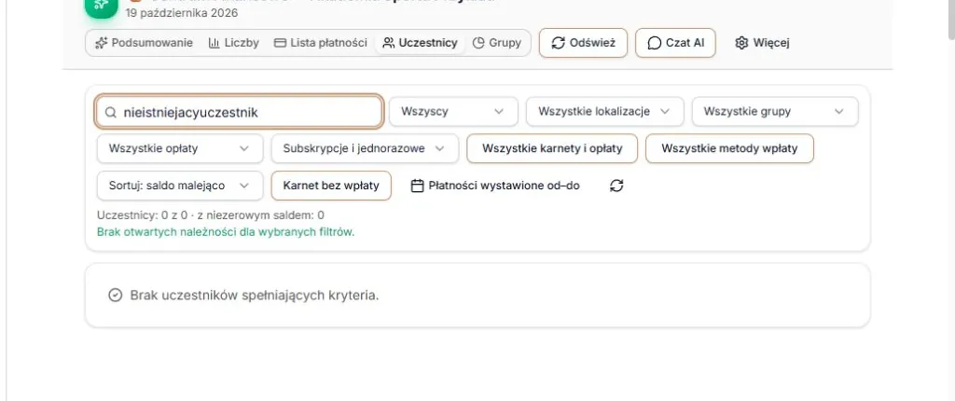Image resolution: width=955 pixels, height=401 pixels.
Task: Focus the participant search field
Action: pos(239,112)
